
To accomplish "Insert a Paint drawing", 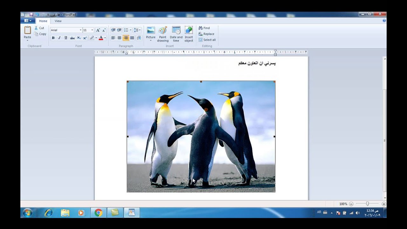I will [163, 34].
